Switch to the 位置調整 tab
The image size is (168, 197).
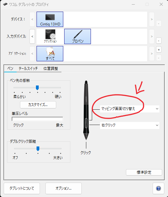click(51, 69)
